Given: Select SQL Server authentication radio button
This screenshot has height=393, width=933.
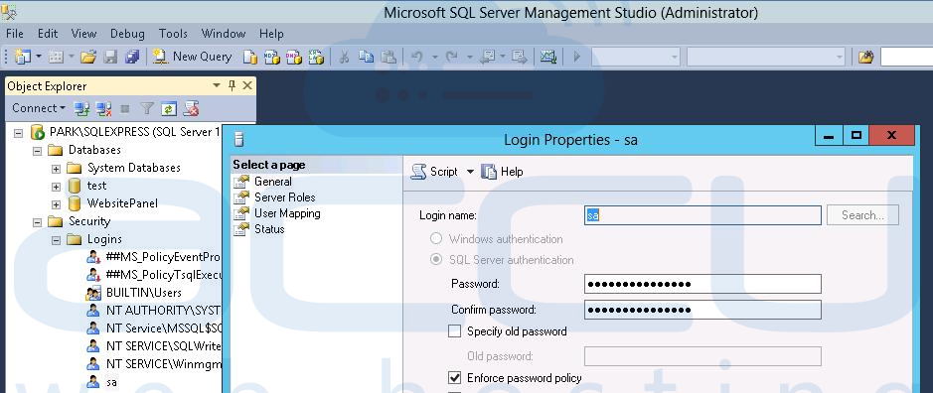Looking at the screenshot, I should point(436,259).
